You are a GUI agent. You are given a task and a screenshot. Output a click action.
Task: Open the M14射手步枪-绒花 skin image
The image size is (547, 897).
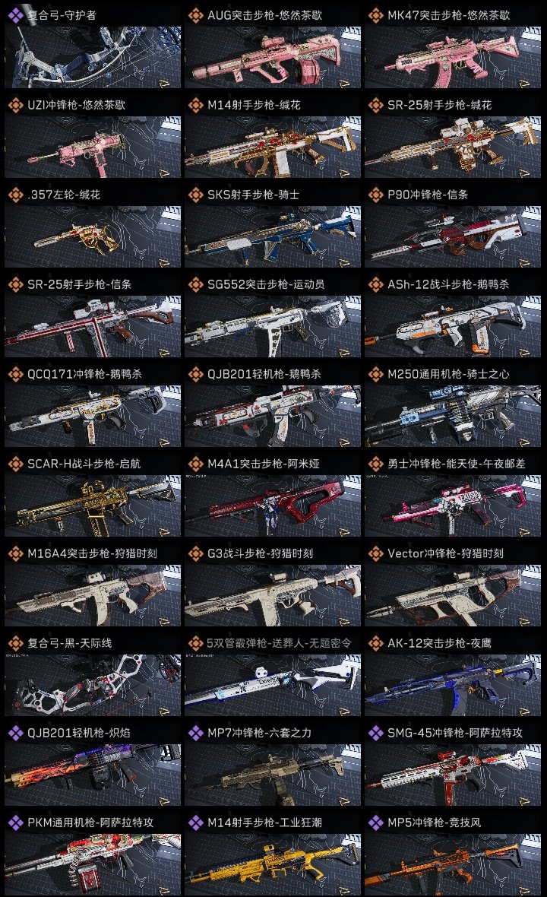273,147
